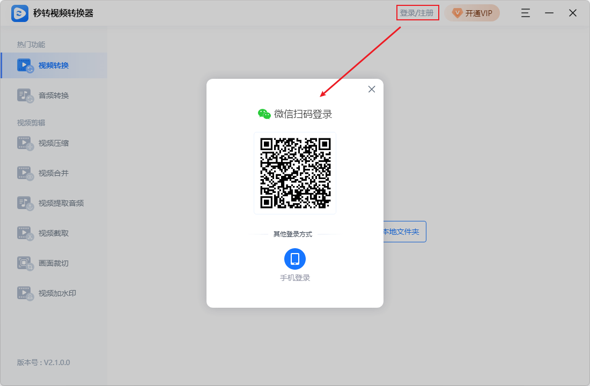Select 视频转换 in the sidebar
Screen dimensions: 590x386
(x=54, y=65)
